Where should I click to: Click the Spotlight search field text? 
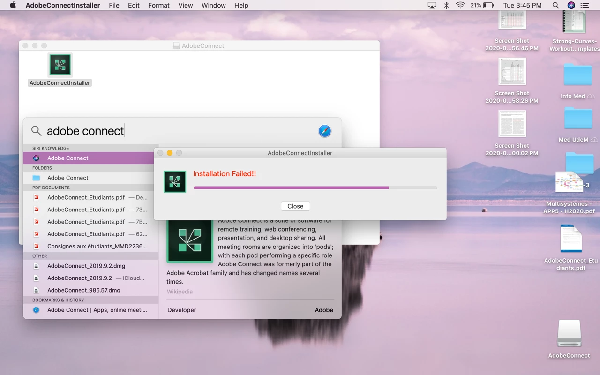point(85,131)
